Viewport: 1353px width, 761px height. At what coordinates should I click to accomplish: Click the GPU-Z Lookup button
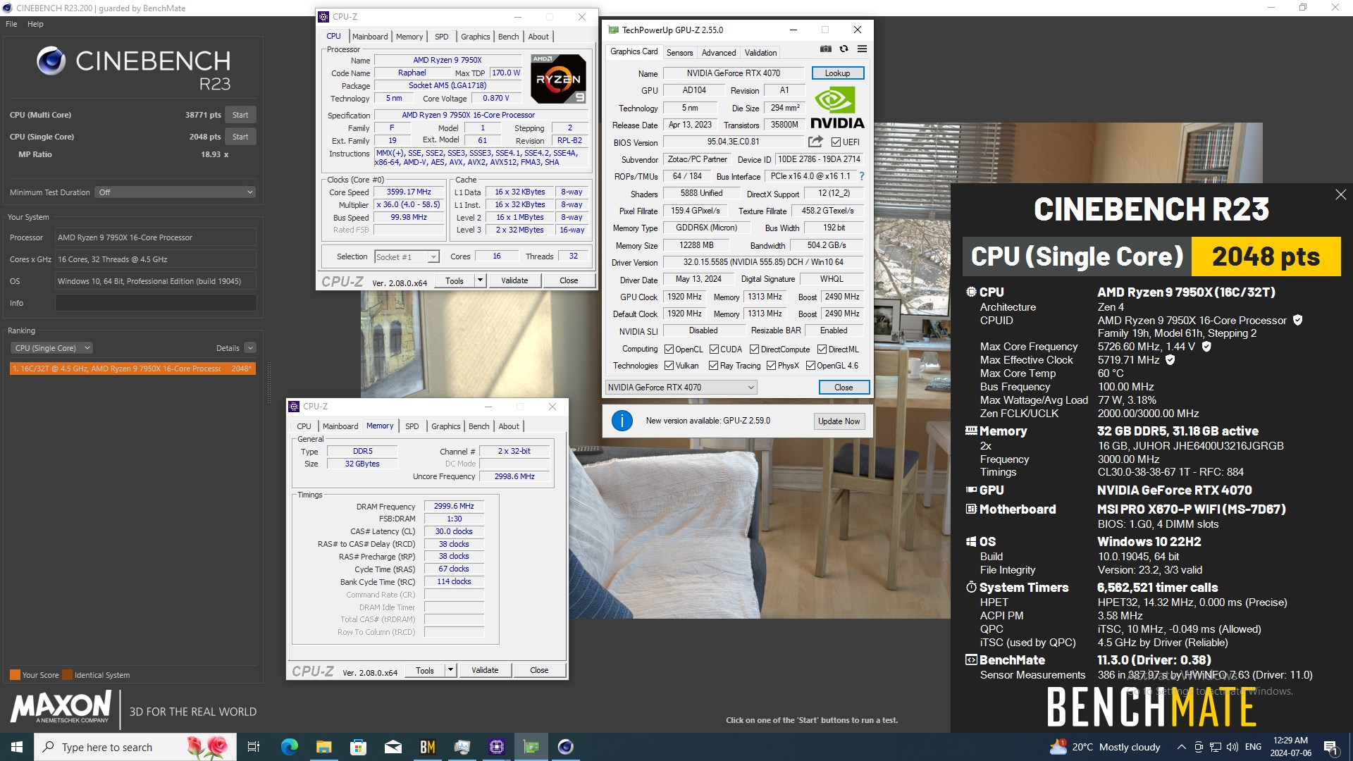point(837,73)
